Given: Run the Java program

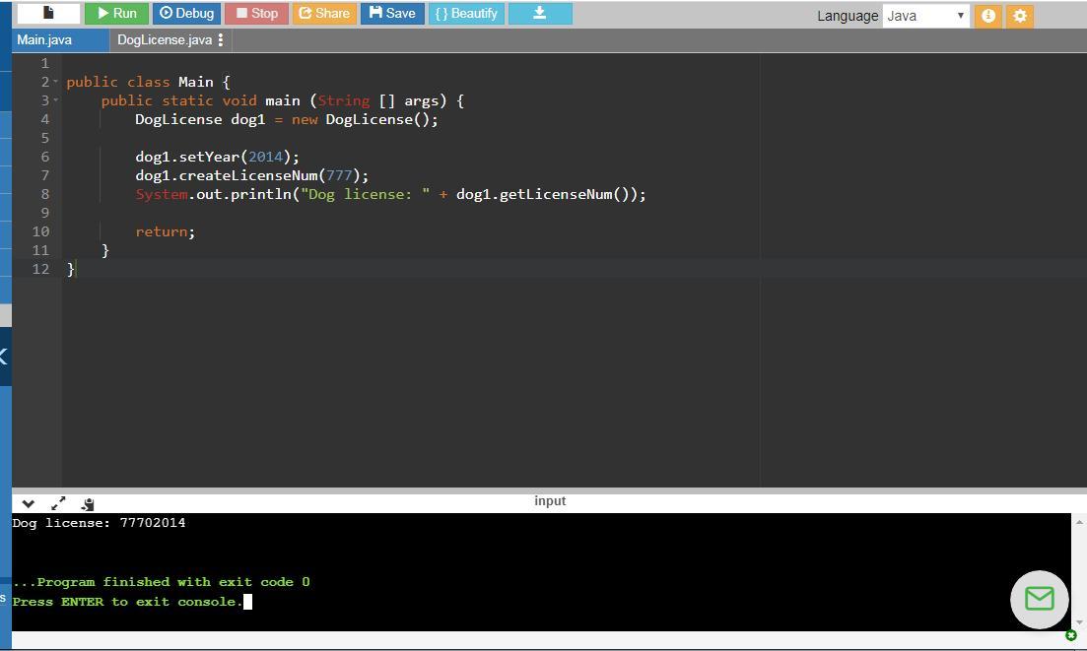Looking at the screenshot, I should 116,13.
